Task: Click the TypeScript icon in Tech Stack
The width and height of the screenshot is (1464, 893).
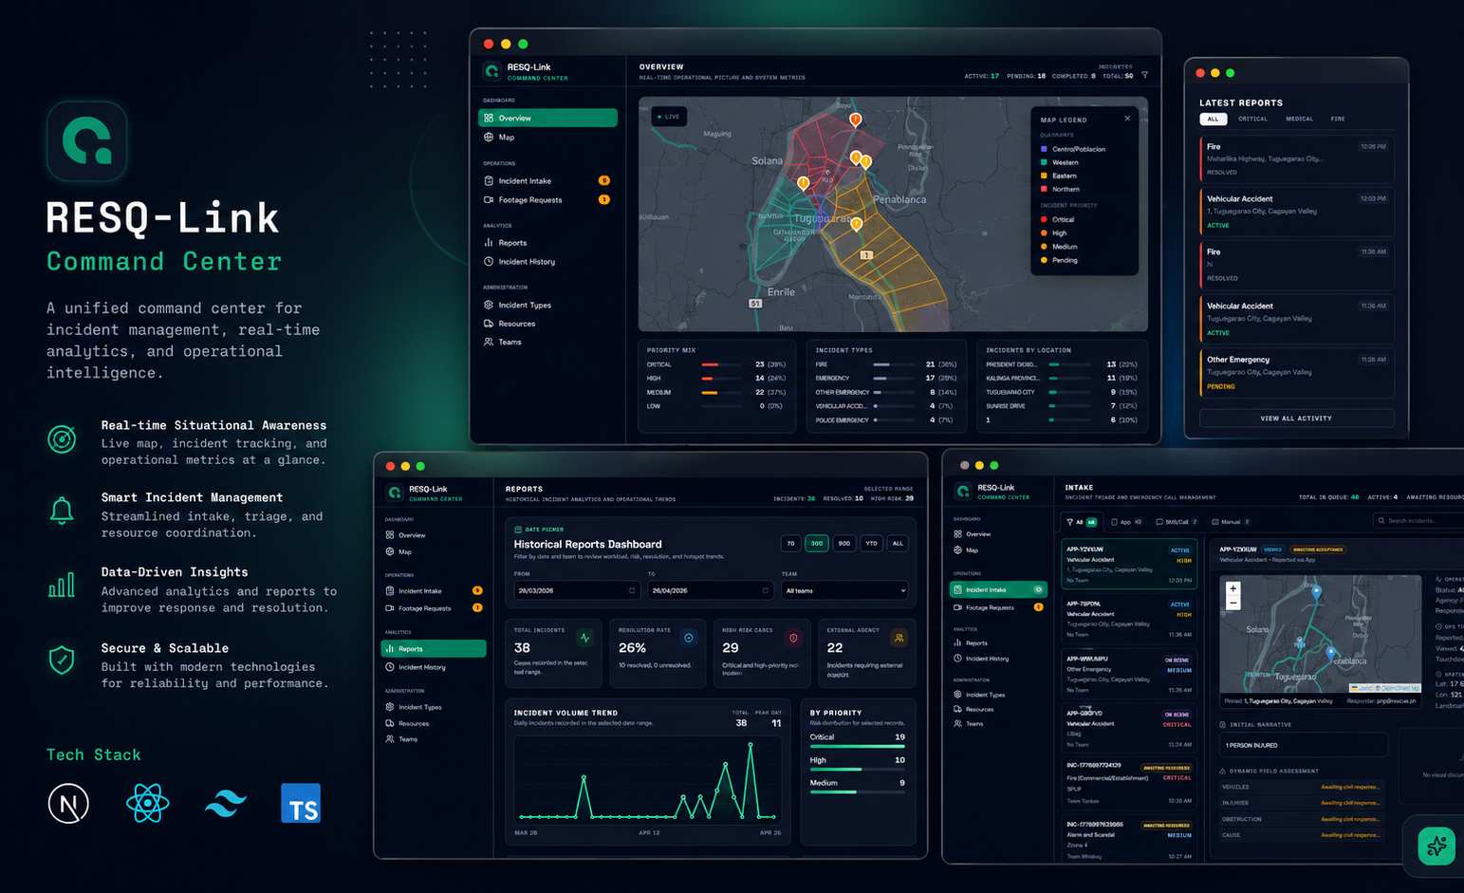Action: (x=301, y=804)
